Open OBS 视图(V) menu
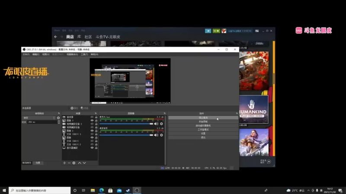The image size is (346, 194). pyautogui.click(x=46, y=54)
